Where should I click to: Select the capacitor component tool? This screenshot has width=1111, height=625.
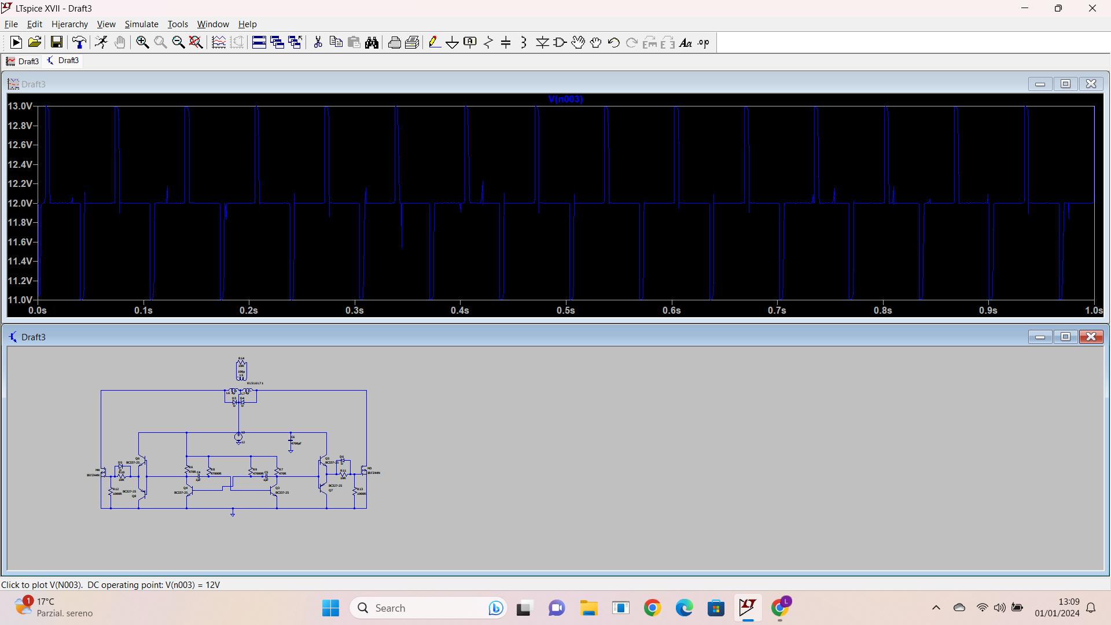coord(506,42)
